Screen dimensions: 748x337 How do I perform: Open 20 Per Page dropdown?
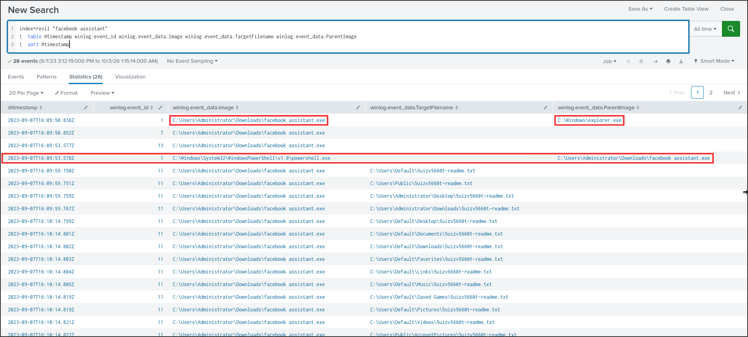[26, 93]
